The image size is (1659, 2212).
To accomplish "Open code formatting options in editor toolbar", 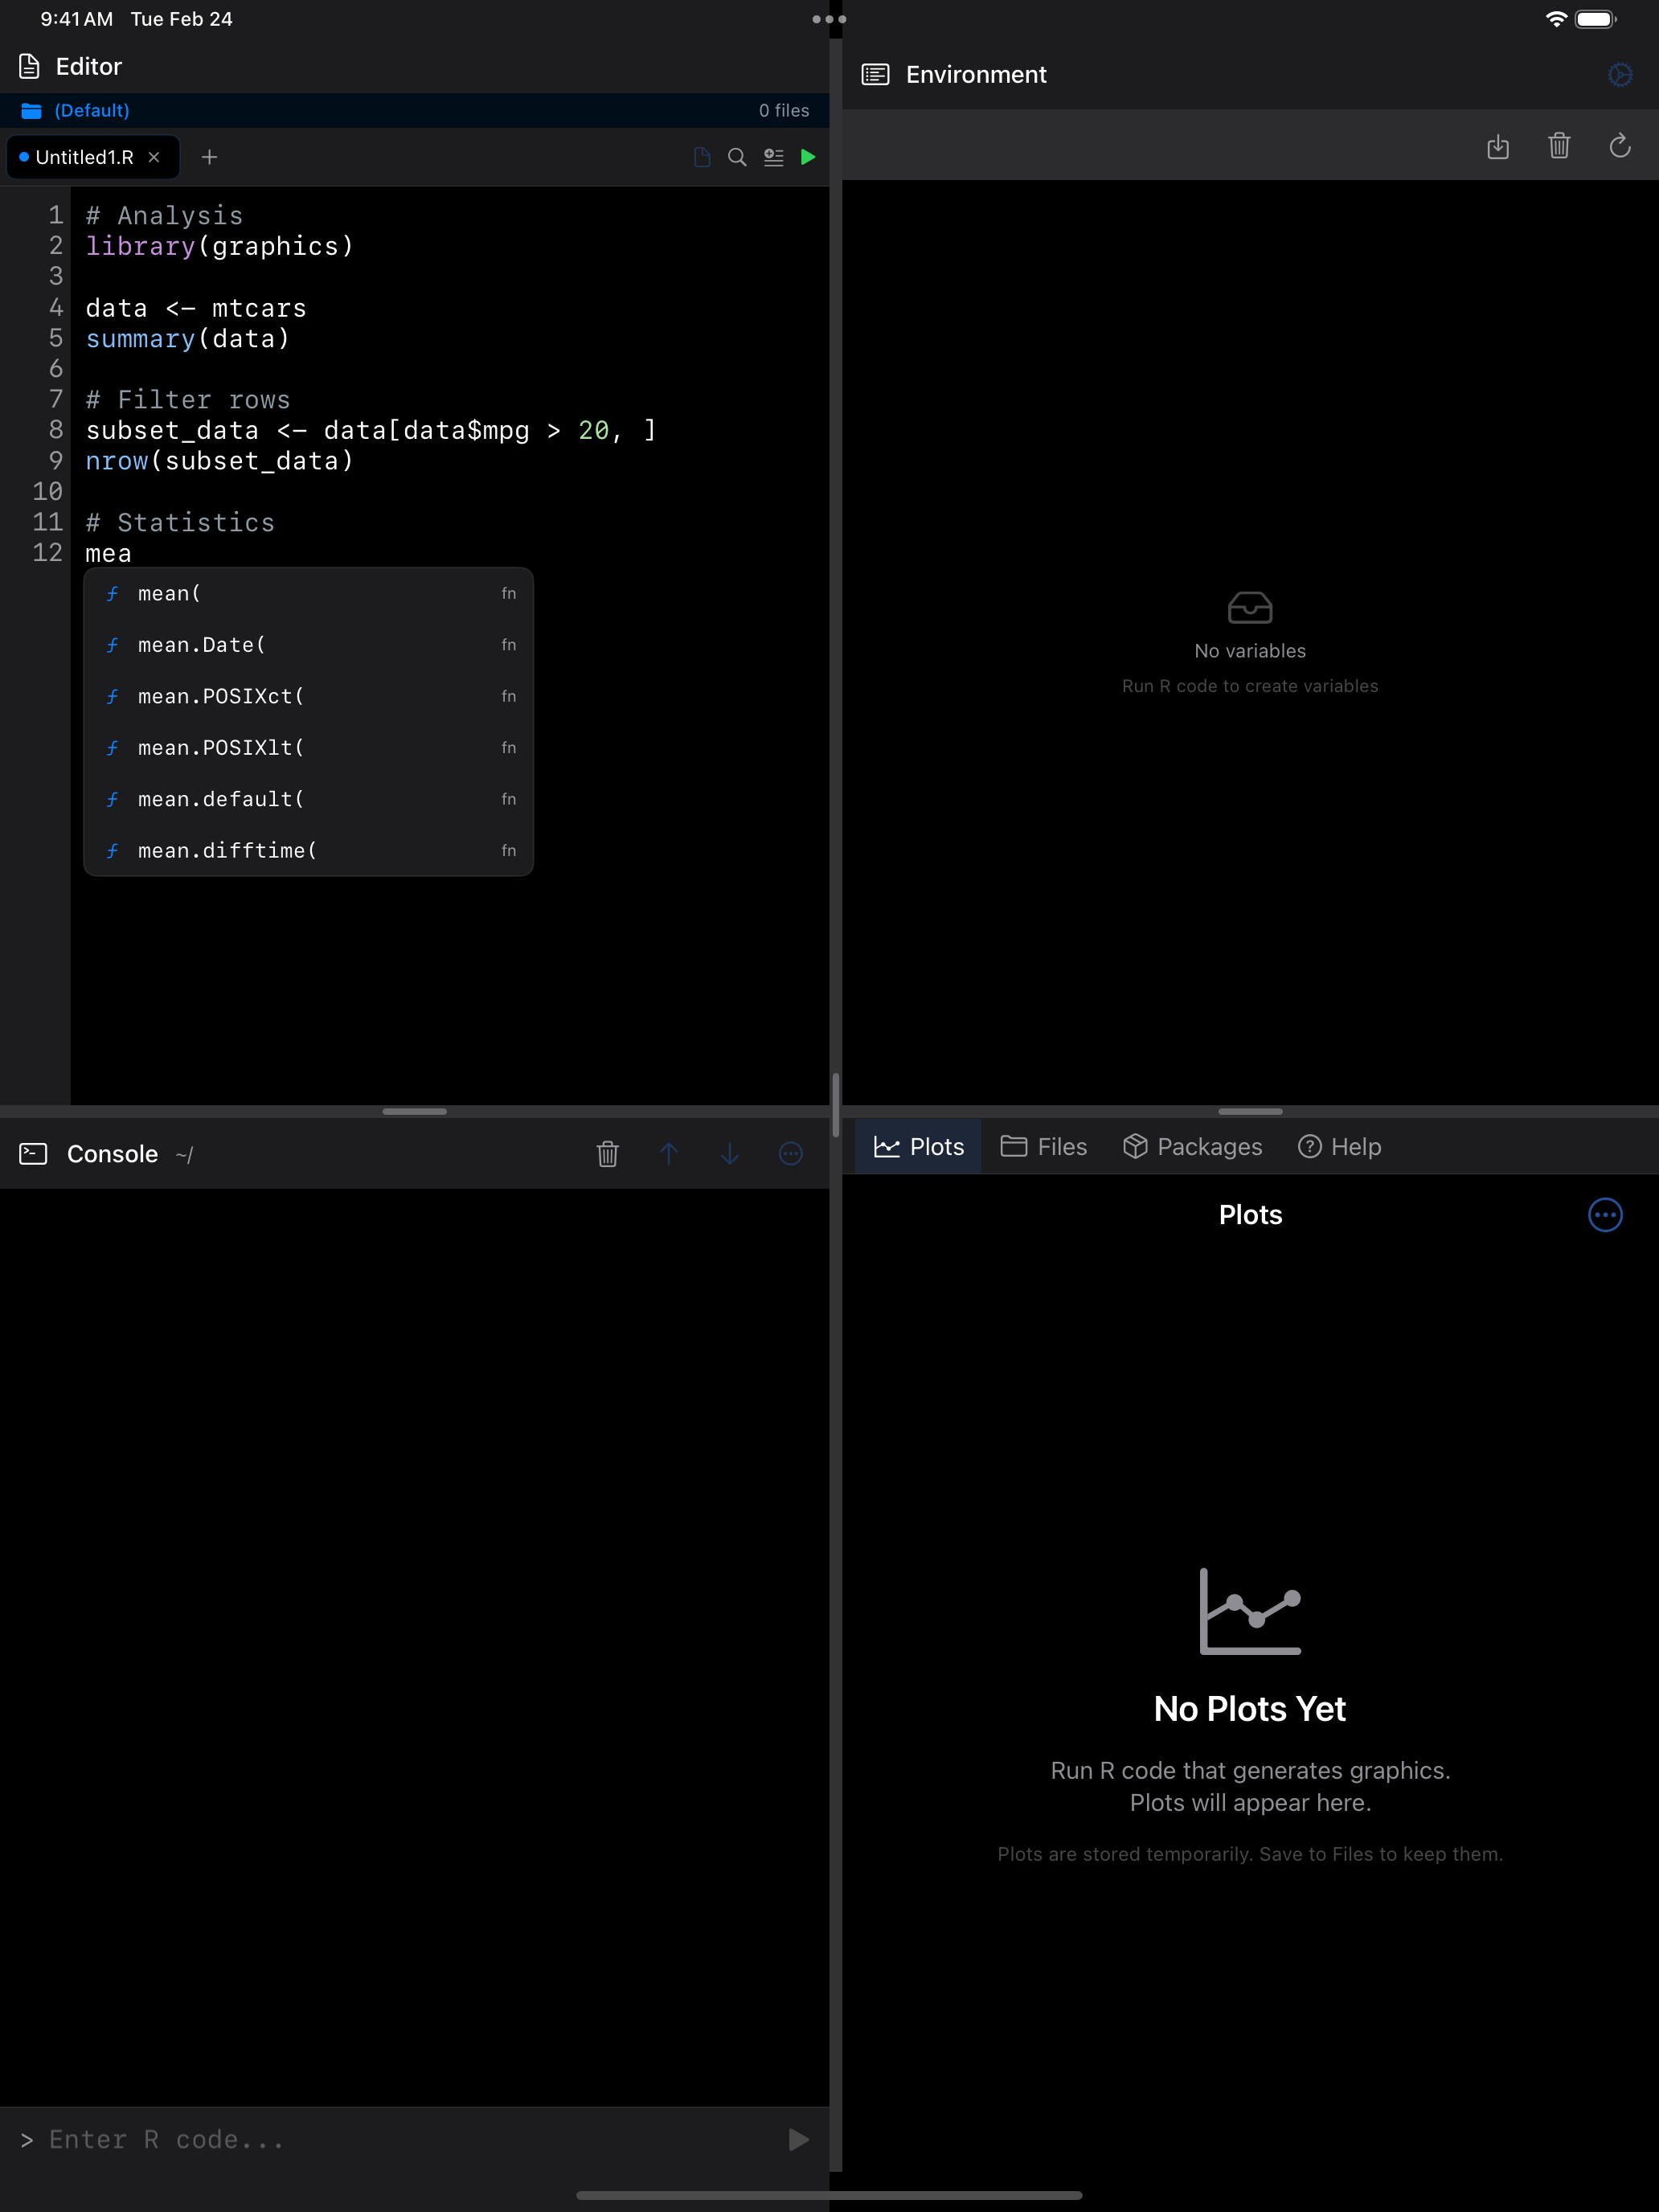I will (x=773, y=157).
